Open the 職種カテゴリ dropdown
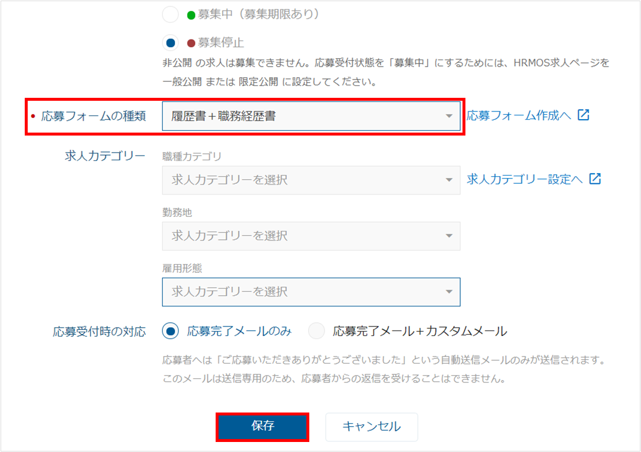This screenshot has width=641, height=452. click(x=311, y=180)
